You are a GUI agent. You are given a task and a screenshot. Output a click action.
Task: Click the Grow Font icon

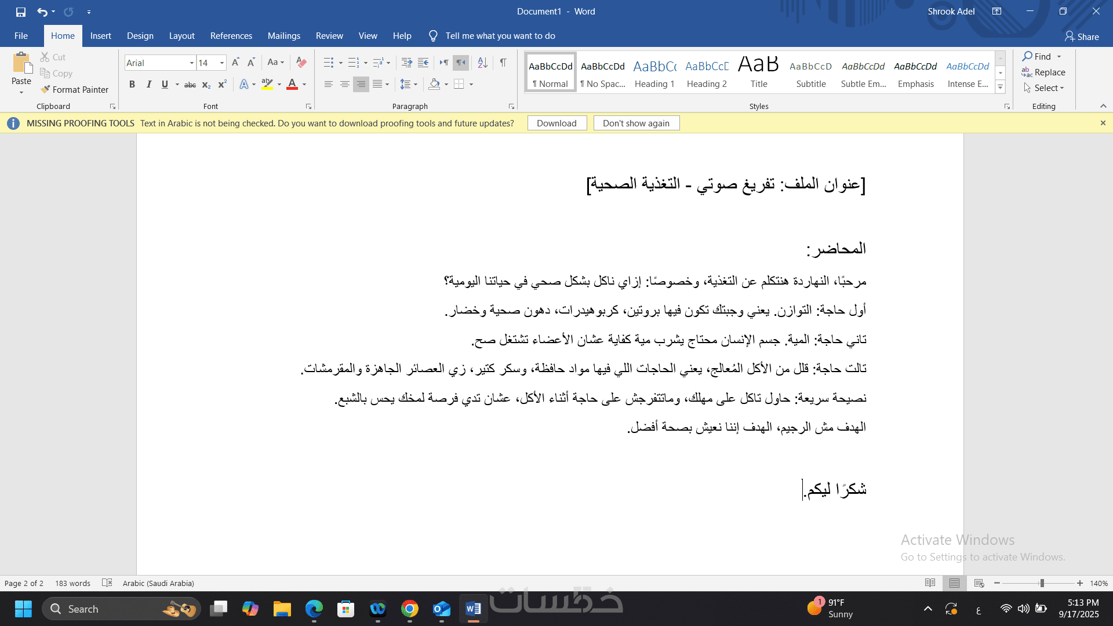[235, 63]
